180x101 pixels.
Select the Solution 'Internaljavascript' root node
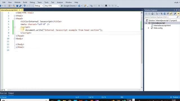click(x=163, y=20)
